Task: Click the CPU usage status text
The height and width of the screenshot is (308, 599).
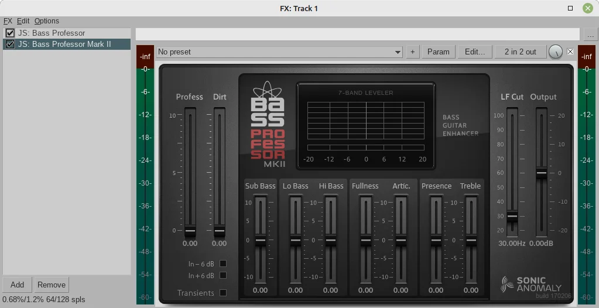Action: pyautogui.click(x=44, y=300)
